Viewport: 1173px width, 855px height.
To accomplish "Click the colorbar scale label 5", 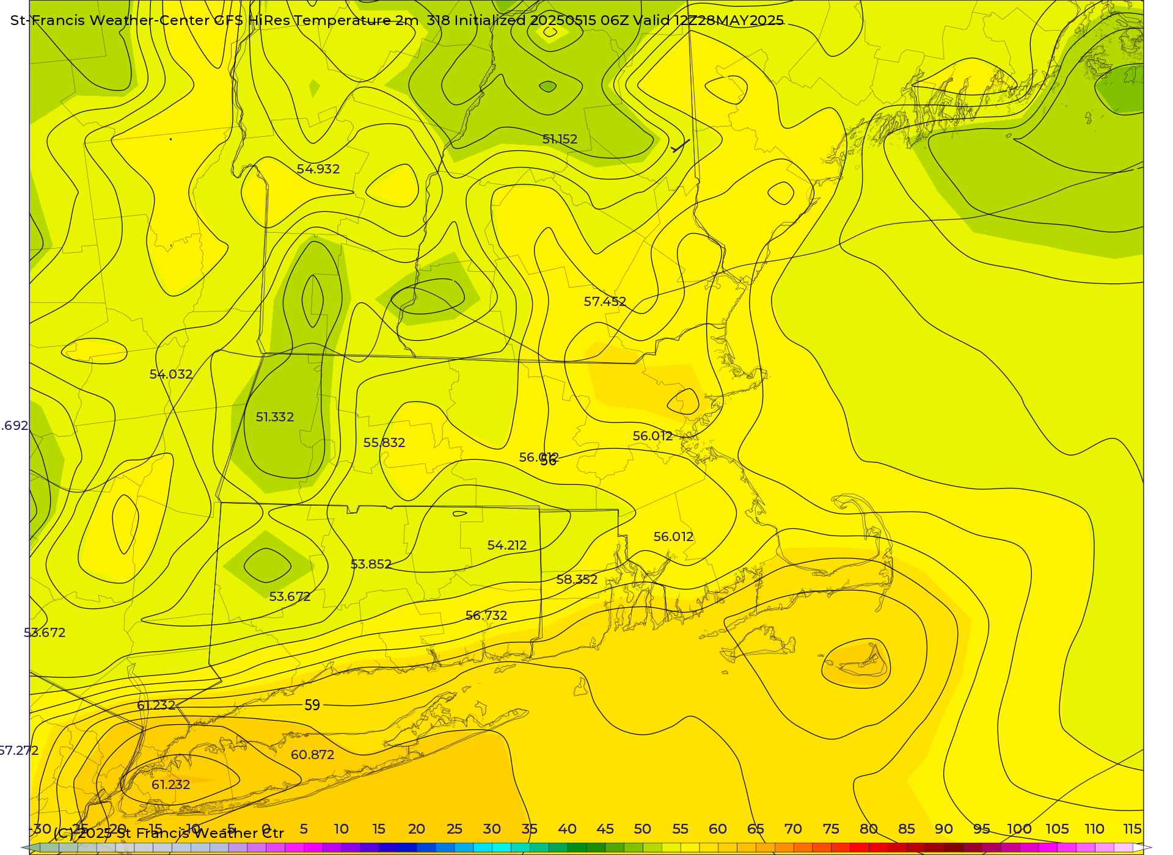I will (x=304, y=829).
